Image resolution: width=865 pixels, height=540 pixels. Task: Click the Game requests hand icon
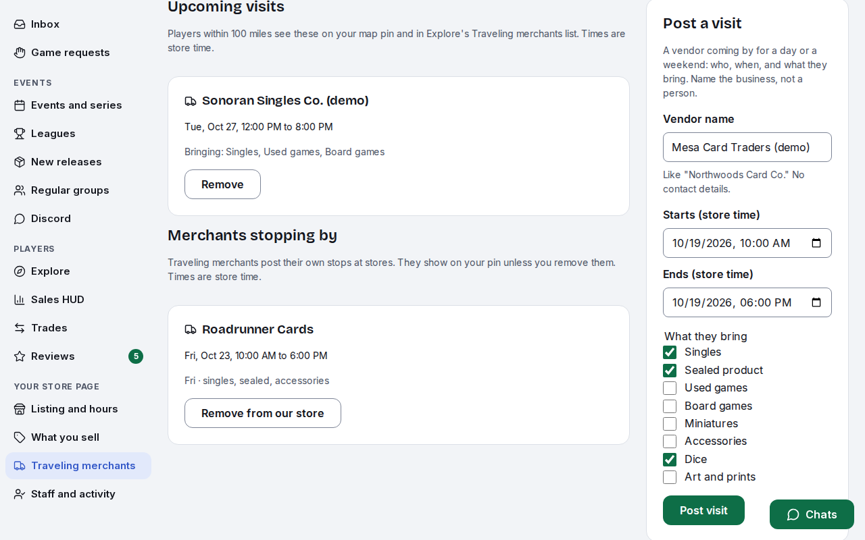[20, 53]
